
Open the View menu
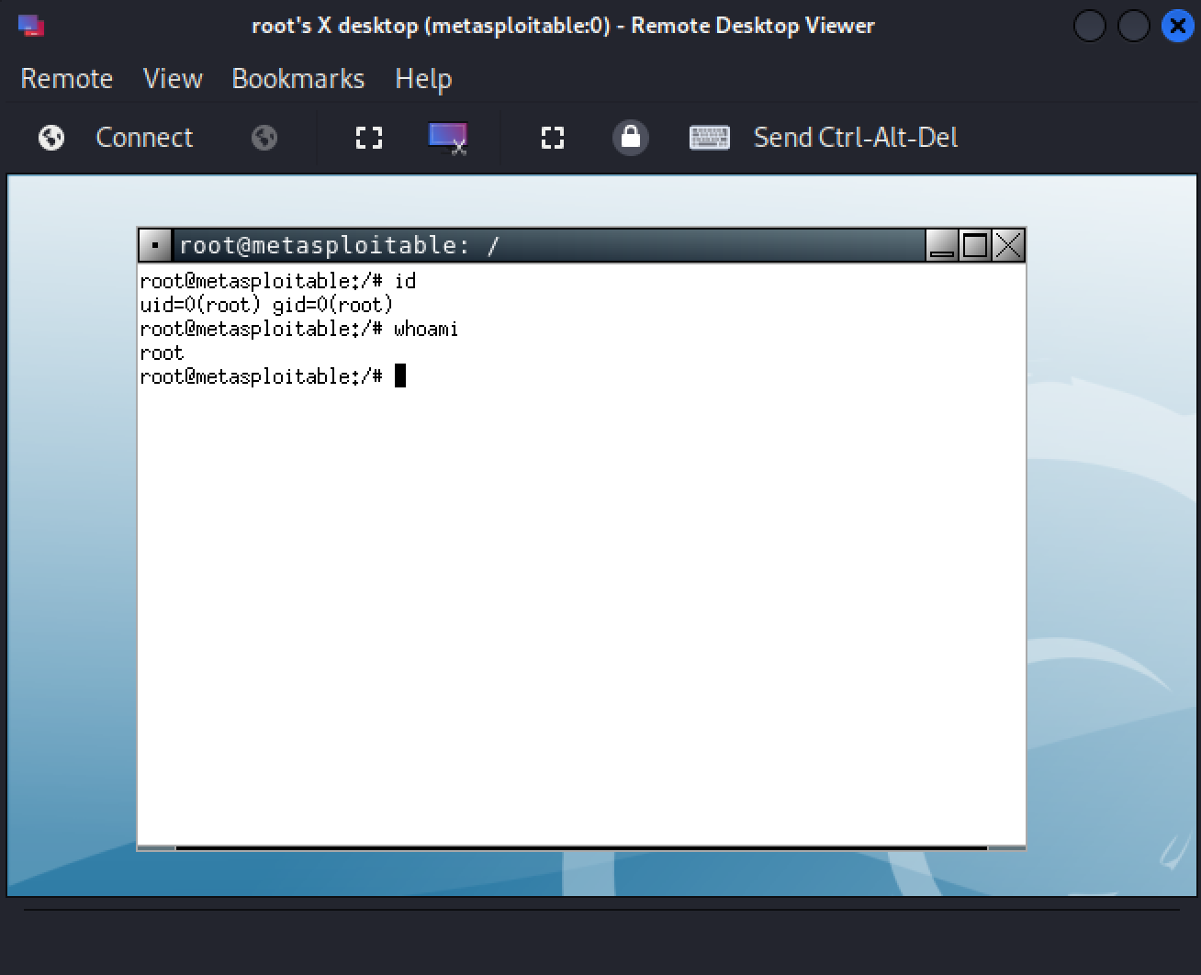tap(173, 79)
